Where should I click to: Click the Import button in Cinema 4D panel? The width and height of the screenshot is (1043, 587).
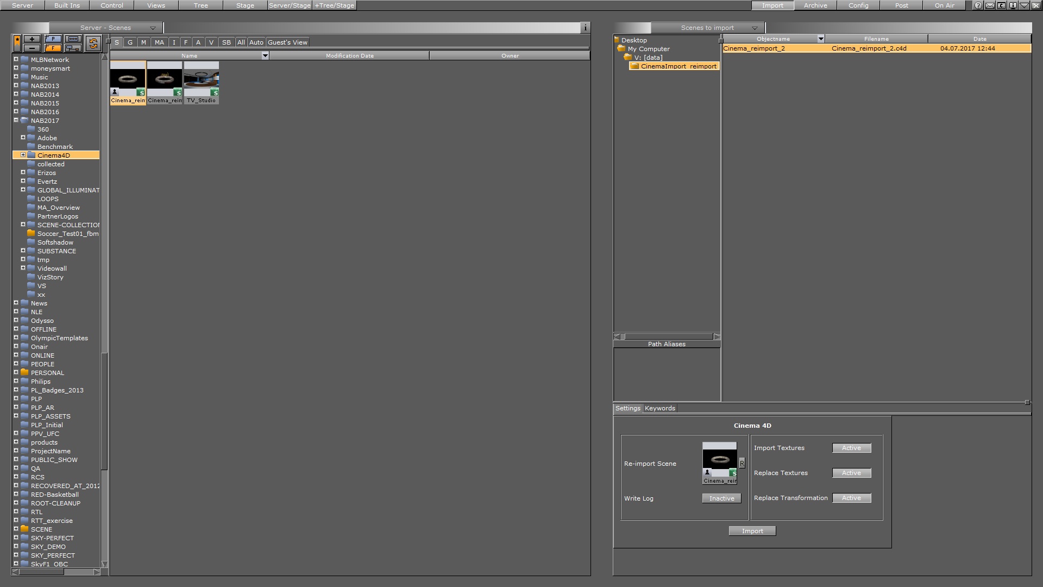pyautogui.click(x=752, y=530)
